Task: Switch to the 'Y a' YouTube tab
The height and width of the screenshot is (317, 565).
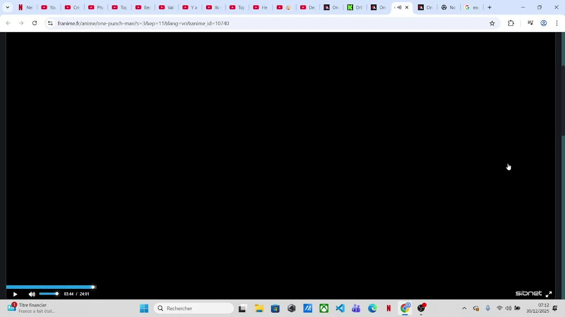Action: coord(190,7)
